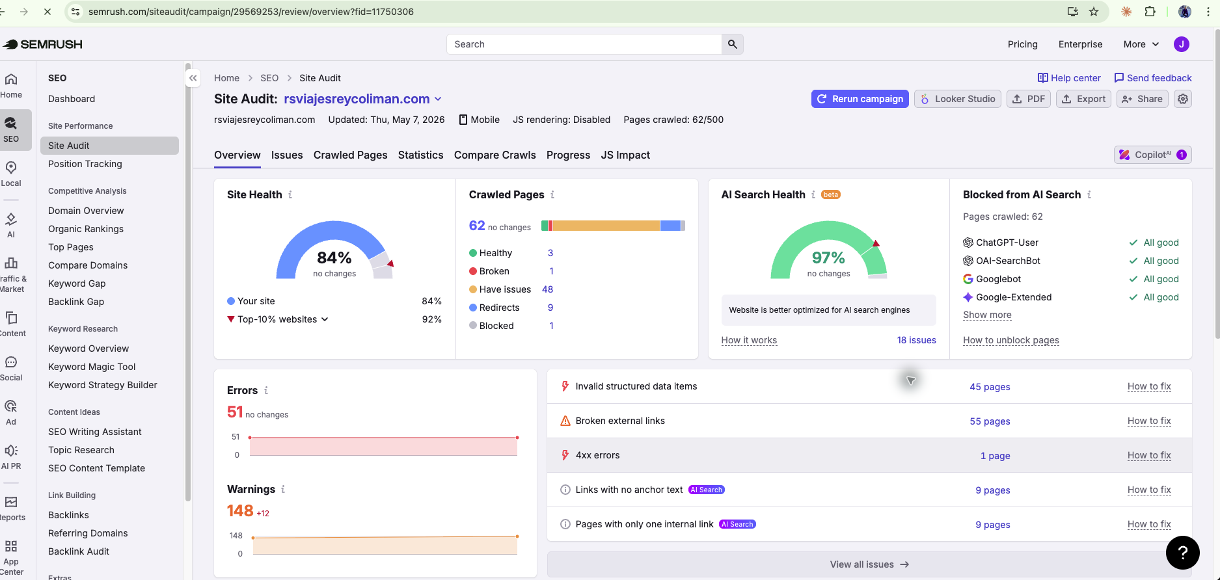
Task: Click the Send feedback link
Action: [1153, 78]
